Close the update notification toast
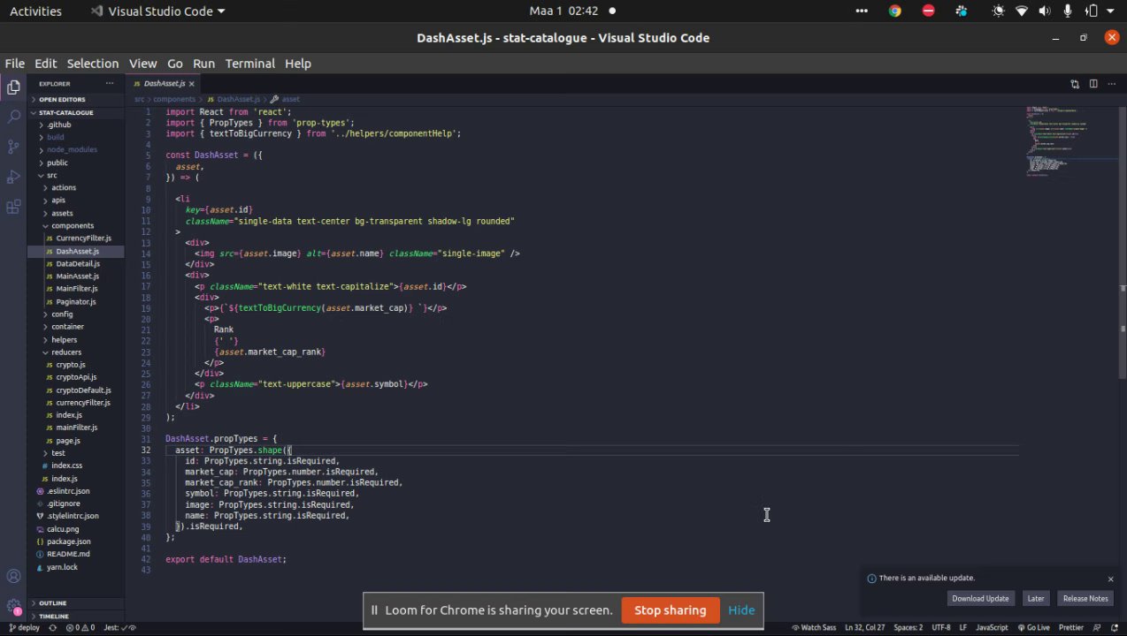Viewport: 1127px width, 636px height. click(1110, 579)
